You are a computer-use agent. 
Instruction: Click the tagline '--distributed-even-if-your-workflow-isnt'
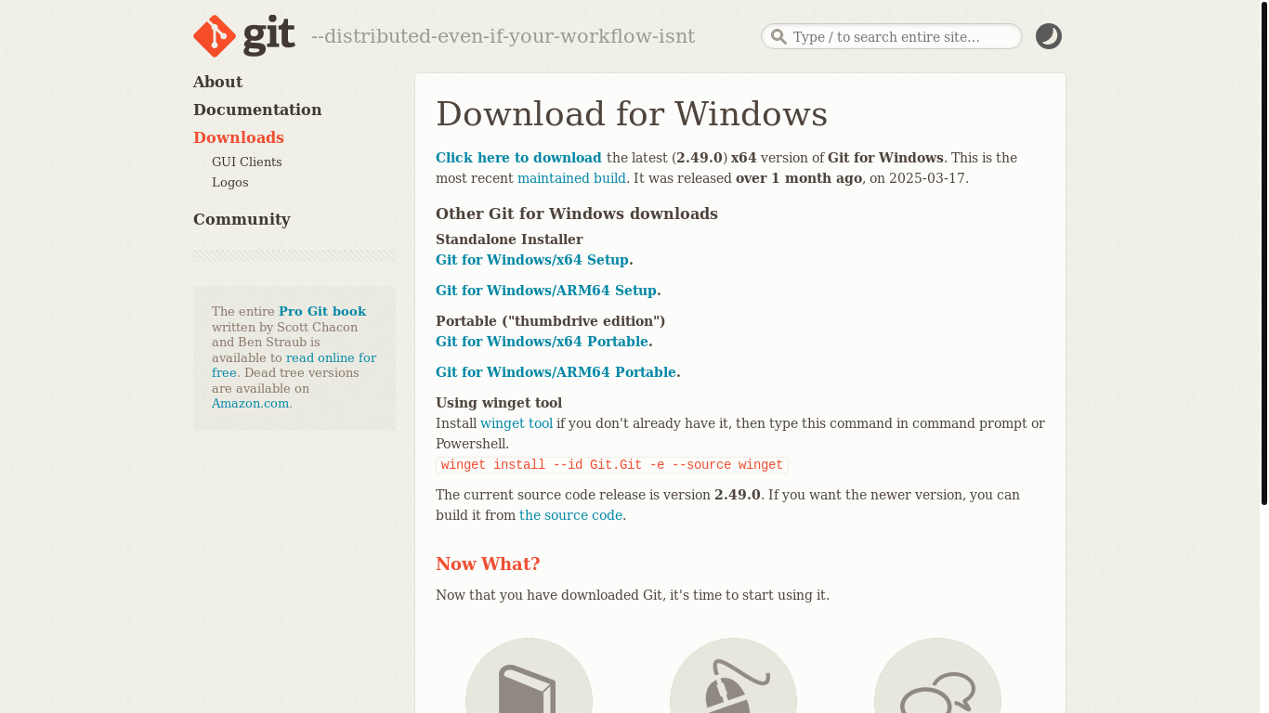[503, 37]
